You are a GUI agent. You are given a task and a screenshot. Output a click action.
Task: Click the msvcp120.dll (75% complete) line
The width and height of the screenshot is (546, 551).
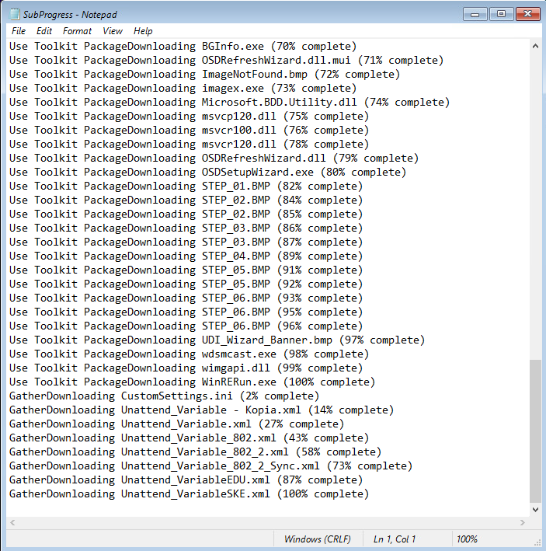click(x=190, y=117)
